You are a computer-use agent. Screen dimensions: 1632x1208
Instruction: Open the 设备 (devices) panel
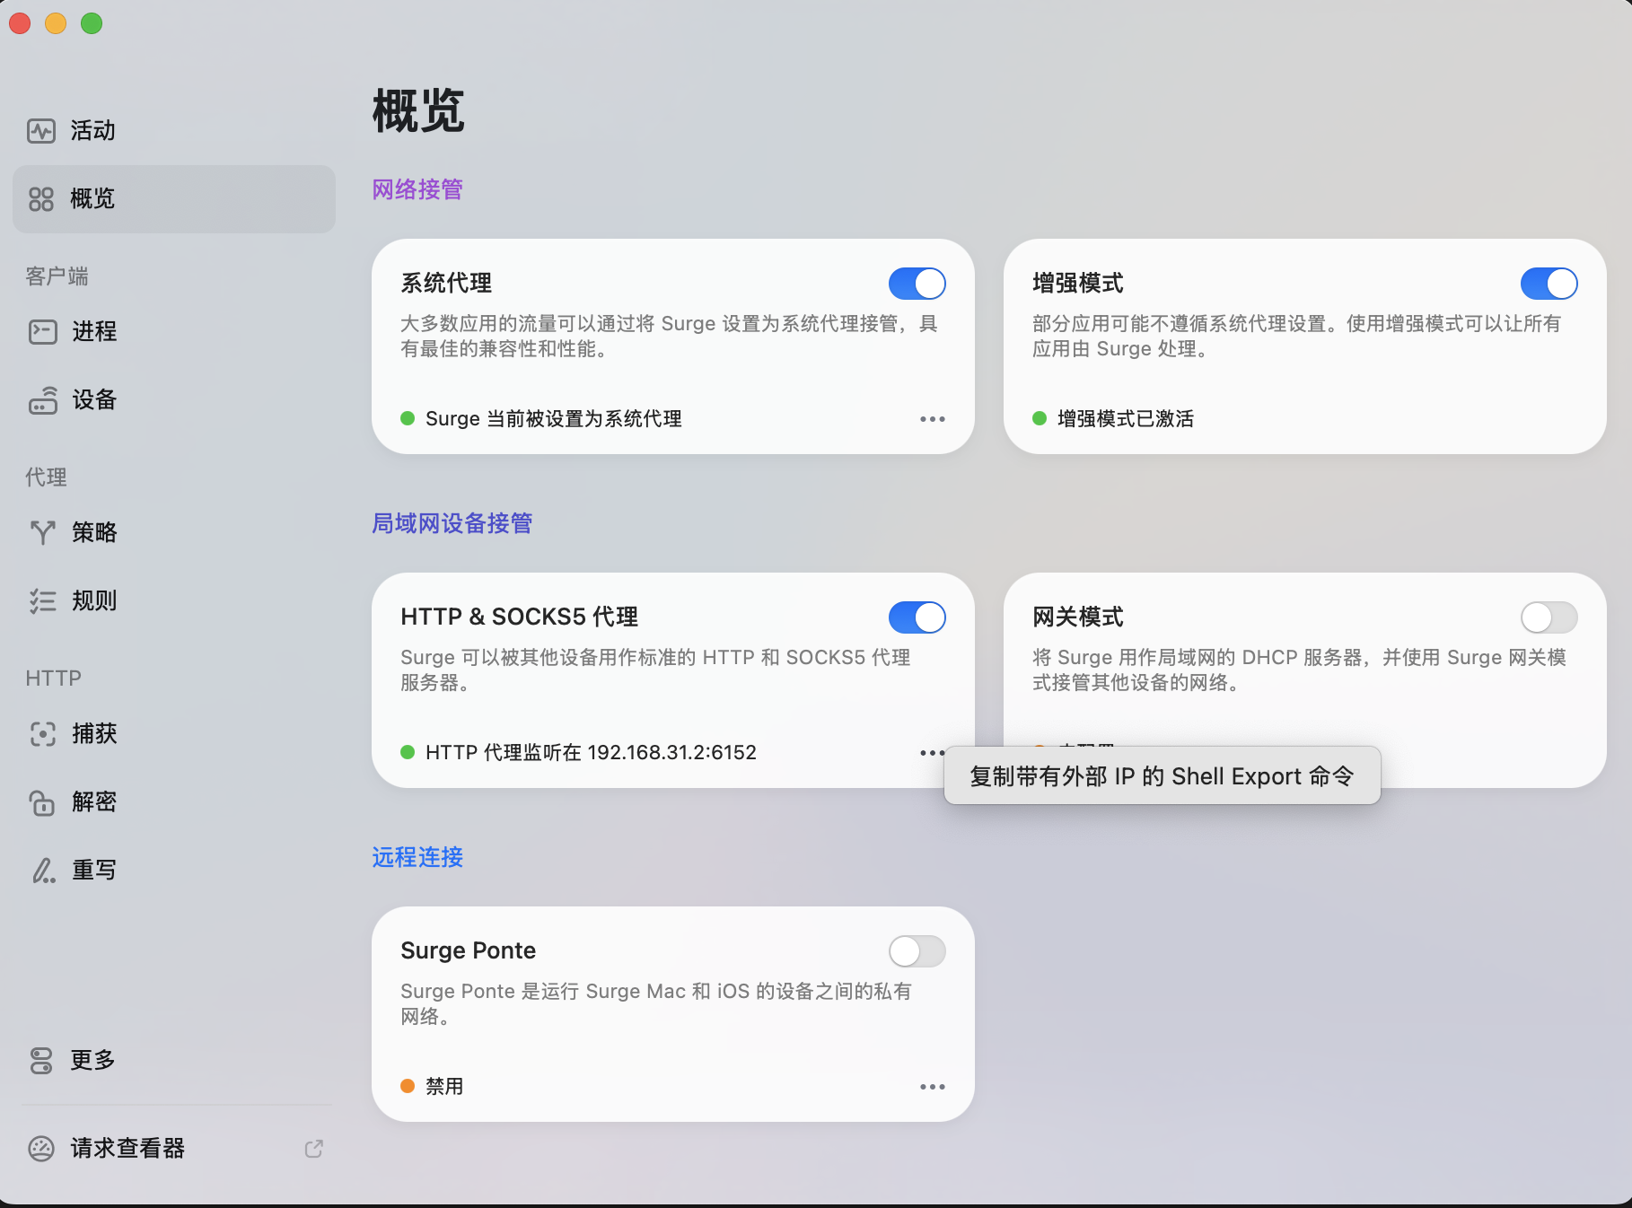[92, 400]
